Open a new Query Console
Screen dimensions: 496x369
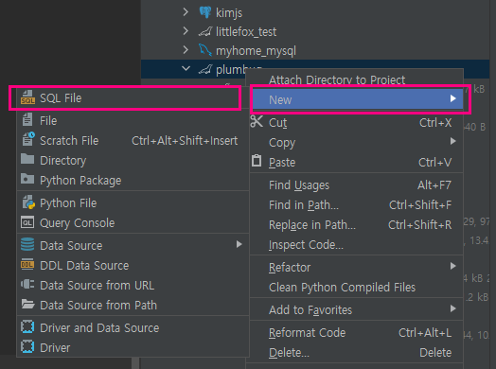(x=133, y=223)
